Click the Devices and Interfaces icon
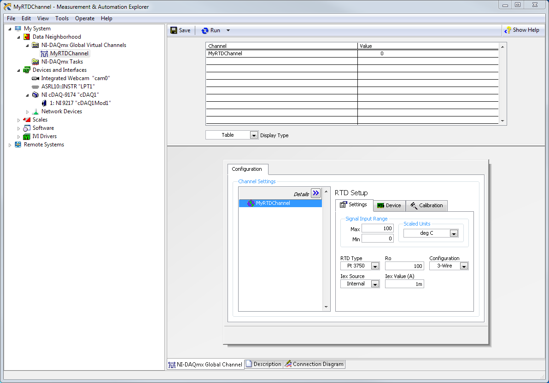 (x=27, y=70)
